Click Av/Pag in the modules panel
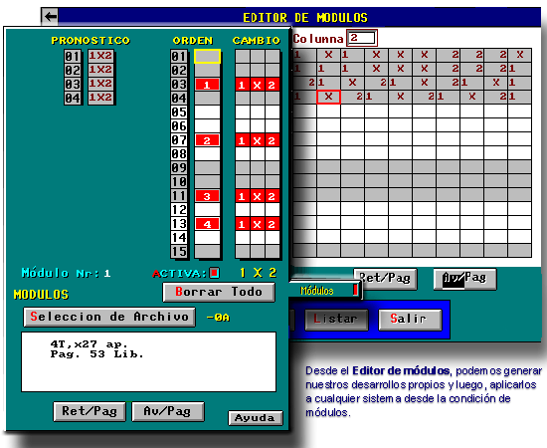 pos(167,412)
